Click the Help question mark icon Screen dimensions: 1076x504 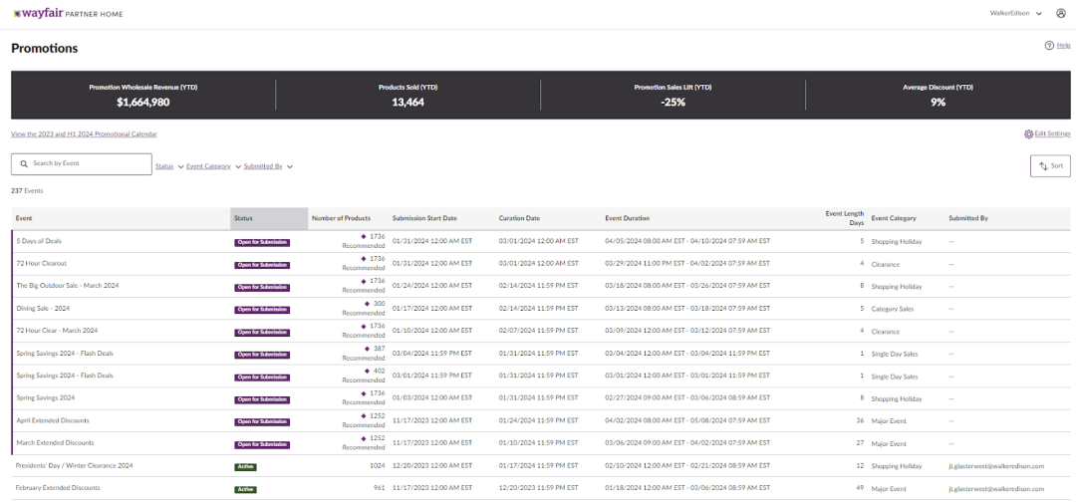[x=1049, y=46]
